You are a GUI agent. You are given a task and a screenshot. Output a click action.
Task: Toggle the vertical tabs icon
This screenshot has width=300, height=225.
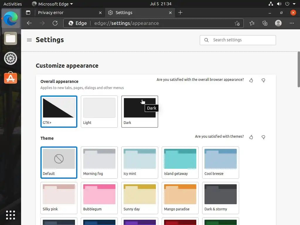pos(28,13)
